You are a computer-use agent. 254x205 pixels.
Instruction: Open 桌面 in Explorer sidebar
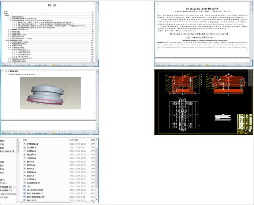click(2, 148)
